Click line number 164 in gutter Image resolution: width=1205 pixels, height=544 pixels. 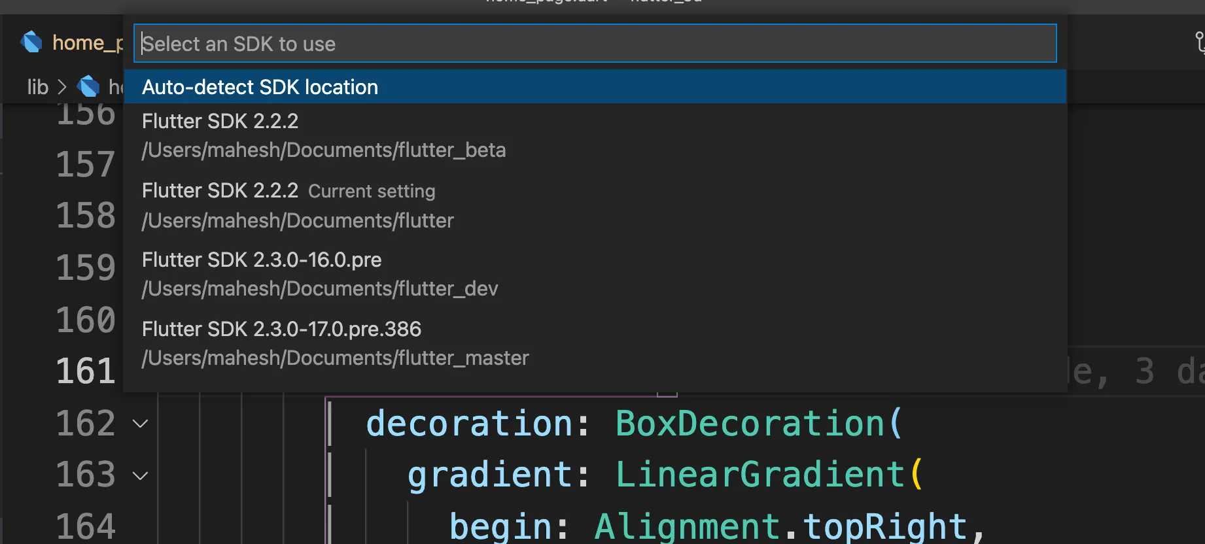coord(86,526)
